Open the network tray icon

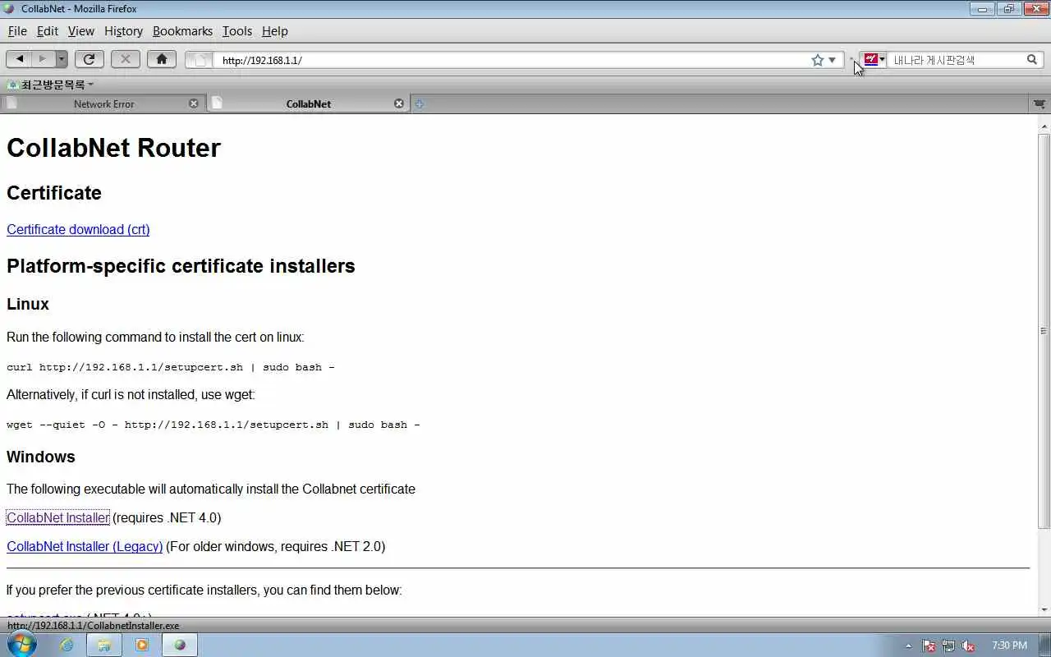pos(948,646)
